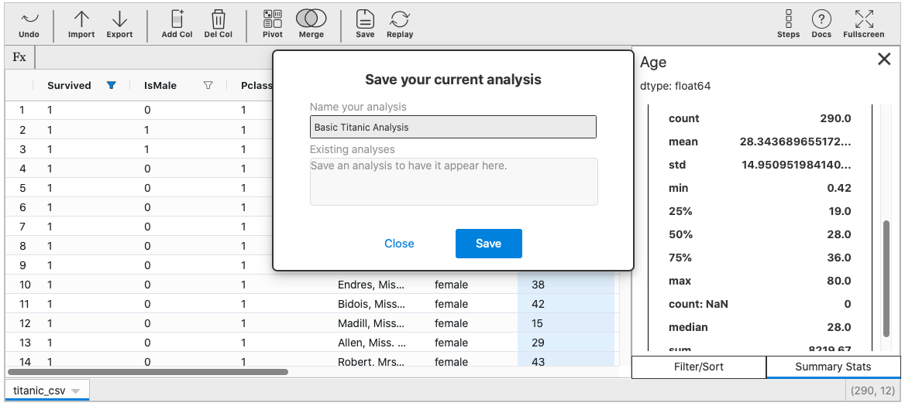
Task: Open the Docs help icon
Action: [x=821, y=24]
